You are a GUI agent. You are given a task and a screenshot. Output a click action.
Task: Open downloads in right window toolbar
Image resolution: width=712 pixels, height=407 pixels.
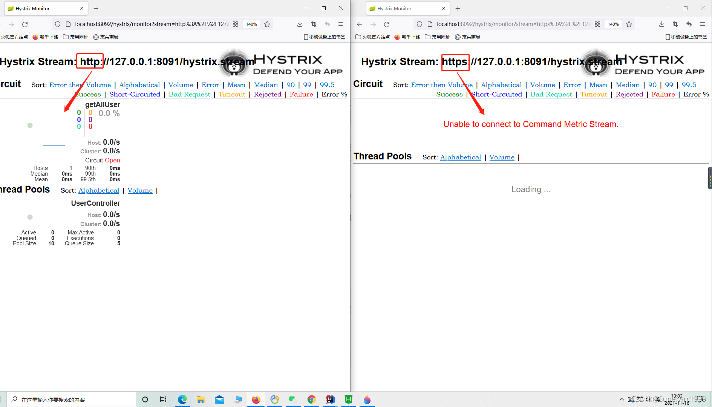[x=661, y=24]
